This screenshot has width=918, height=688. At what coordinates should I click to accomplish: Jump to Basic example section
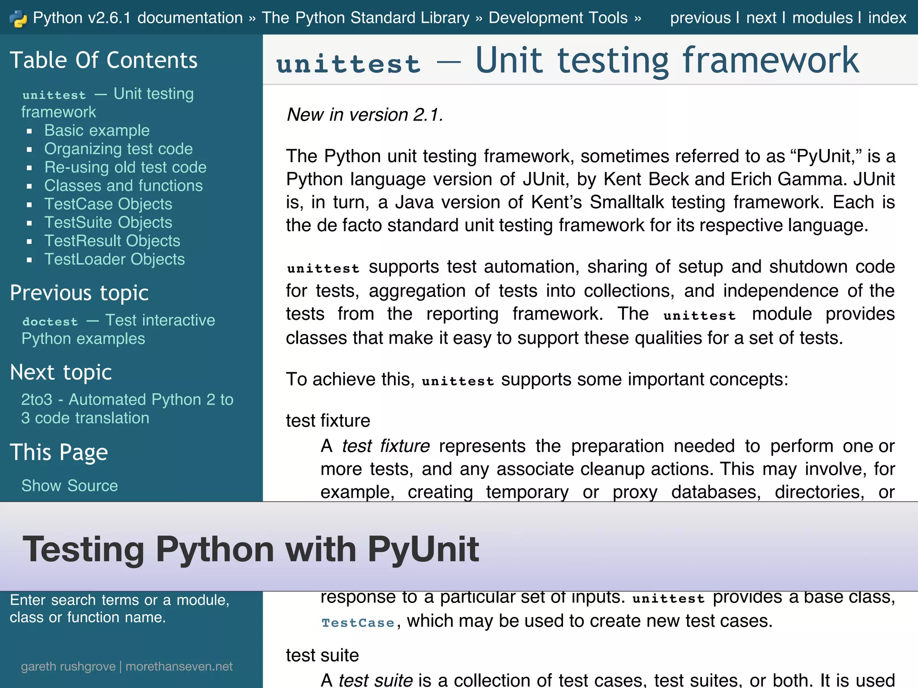(x=97, y=130)
